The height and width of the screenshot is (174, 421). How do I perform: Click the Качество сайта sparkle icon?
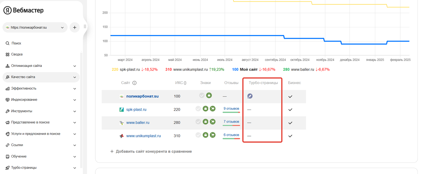8,77
